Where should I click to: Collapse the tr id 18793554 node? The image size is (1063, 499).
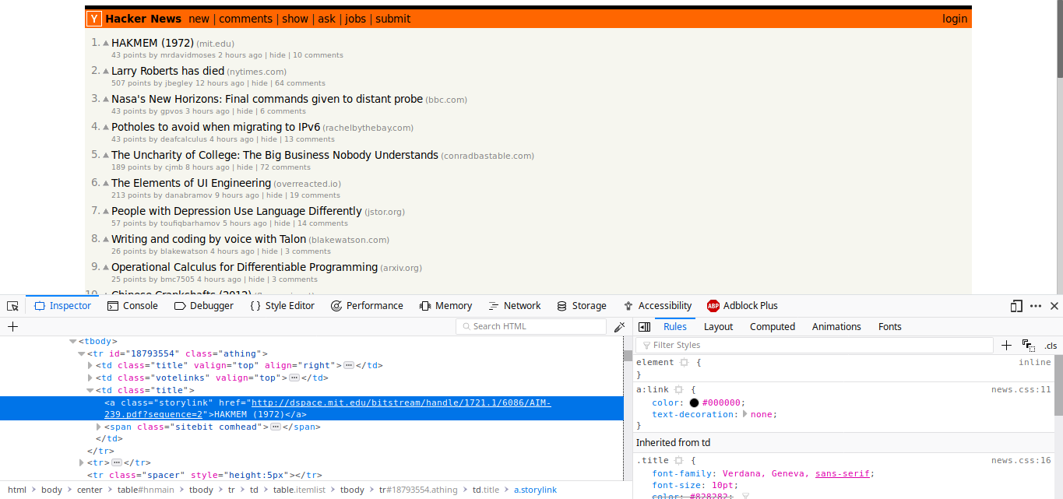(81, 353)
